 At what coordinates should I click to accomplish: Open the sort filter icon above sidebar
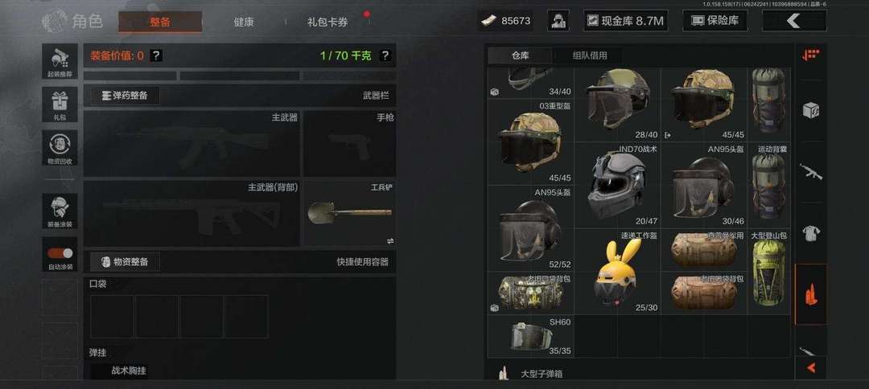tap(811, 54)
